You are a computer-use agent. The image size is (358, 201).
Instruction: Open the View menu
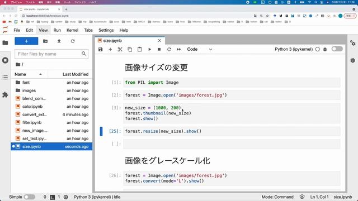[x=43, y=30]
